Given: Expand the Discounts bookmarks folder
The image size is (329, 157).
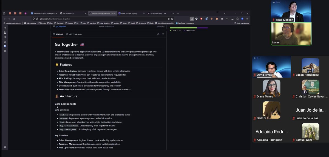Looking at the screenshot, I should pyautogui.click(x=59, y=23).
